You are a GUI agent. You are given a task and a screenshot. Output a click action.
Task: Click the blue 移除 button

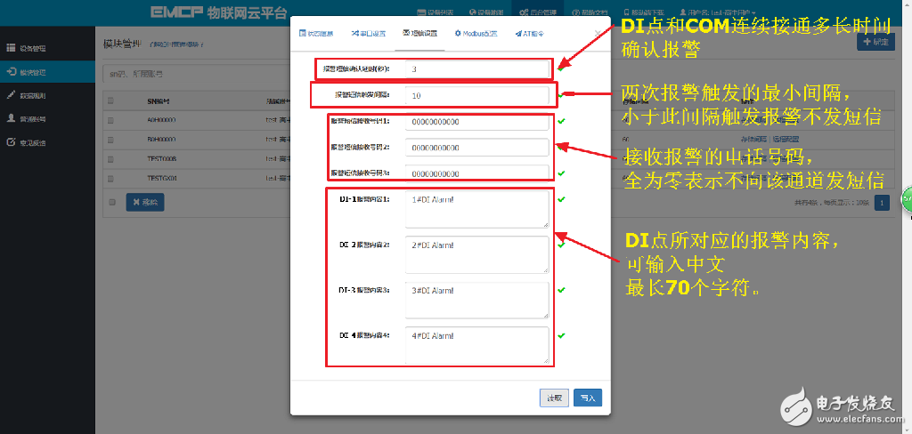(x=145, y=202)
